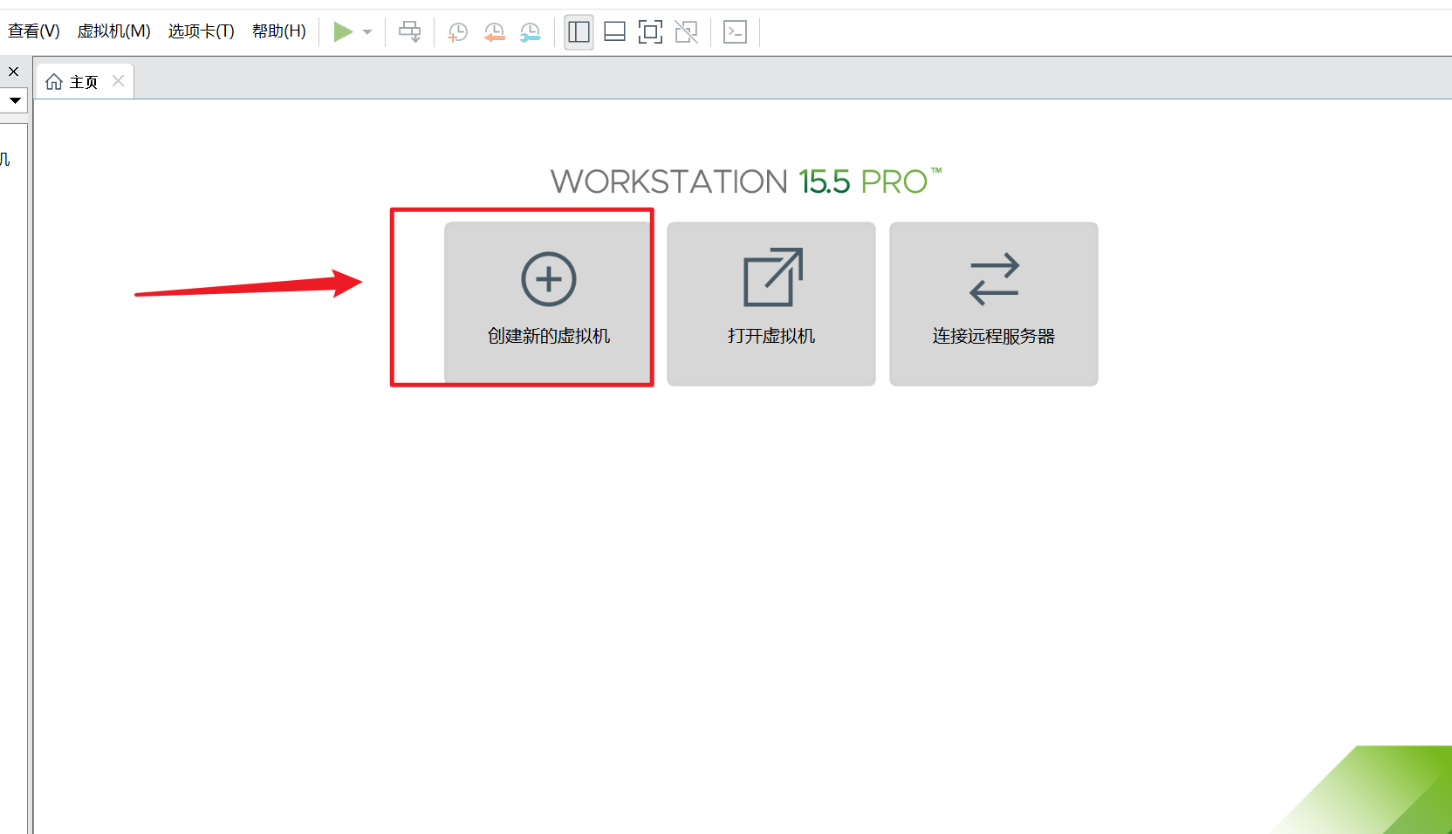The height and width of the screenshot is (834, 1452).
Task: Click the revert to snapshot icon
Action: [494, 32]
